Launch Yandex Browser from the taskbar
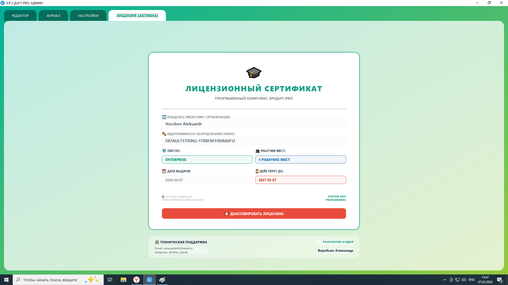 (137, 280)
